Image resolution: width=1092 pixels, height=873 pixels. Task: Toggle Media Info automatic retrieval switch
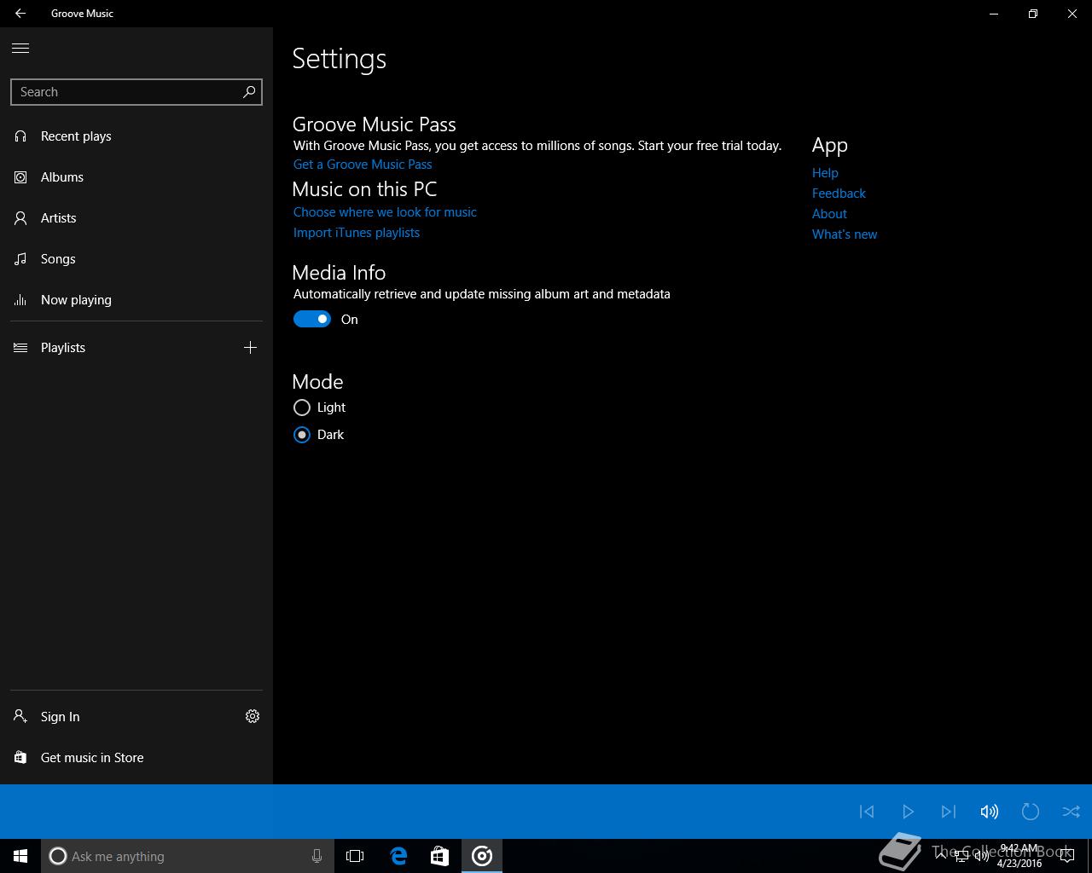[312, 319]
